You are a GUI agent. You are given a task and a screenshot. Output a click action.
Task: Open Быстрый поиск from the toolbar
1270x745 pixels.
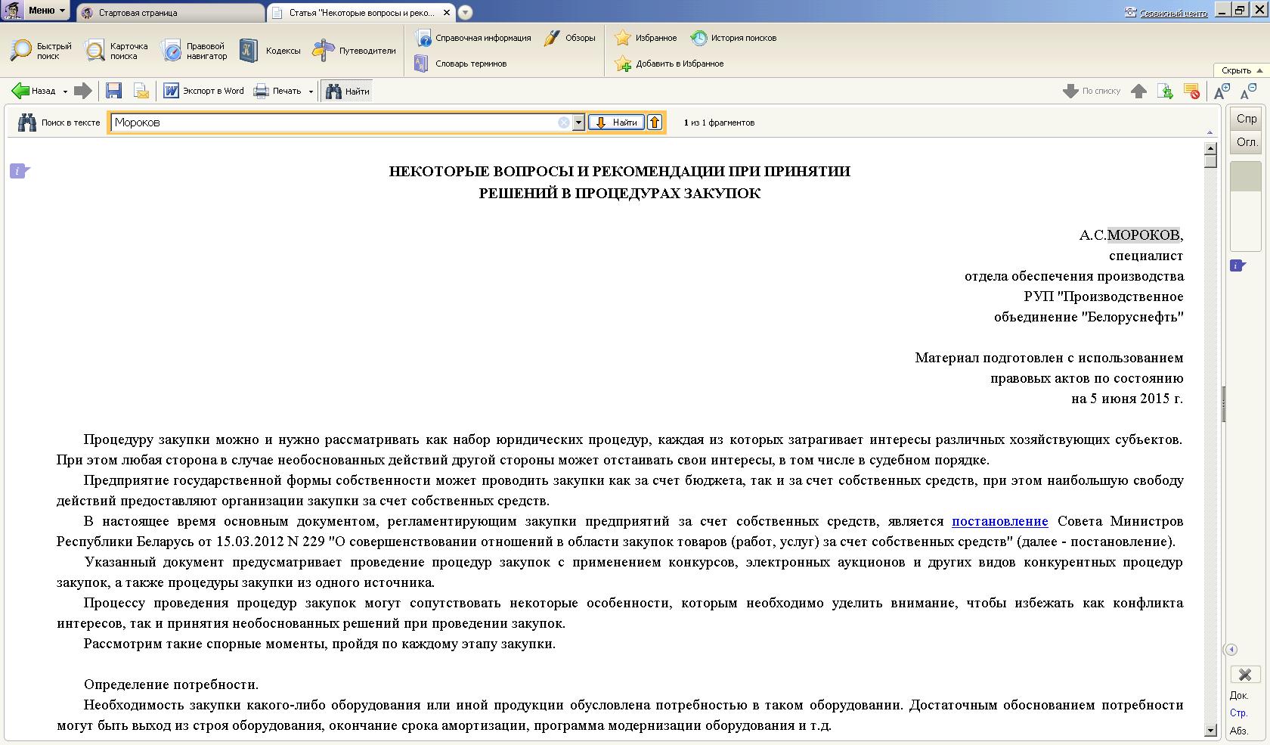41,51
